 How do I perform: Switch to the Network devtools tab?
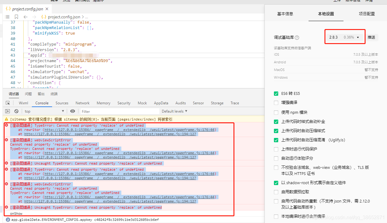pos(82,103)
